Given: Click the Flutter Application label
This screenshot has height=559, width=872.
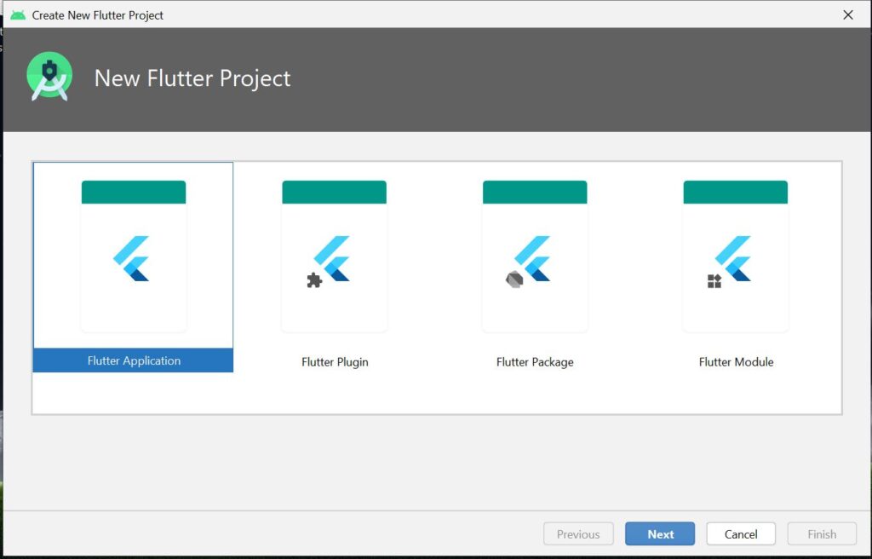Looking at the screenshot, I should [x=134, y=360].
